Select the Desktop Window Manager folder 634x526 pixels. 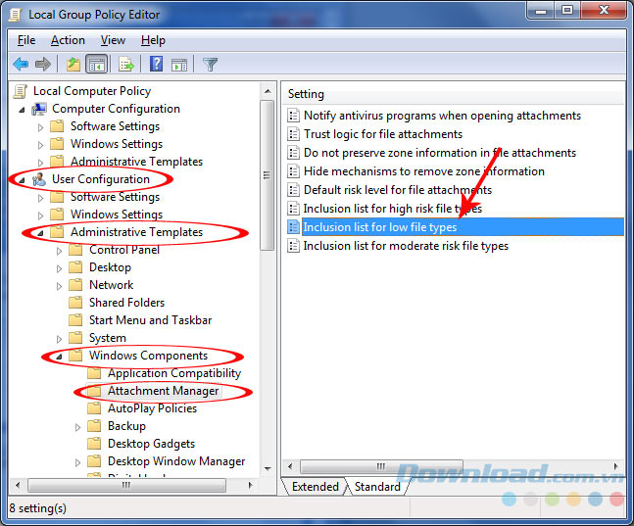(176, 461)
